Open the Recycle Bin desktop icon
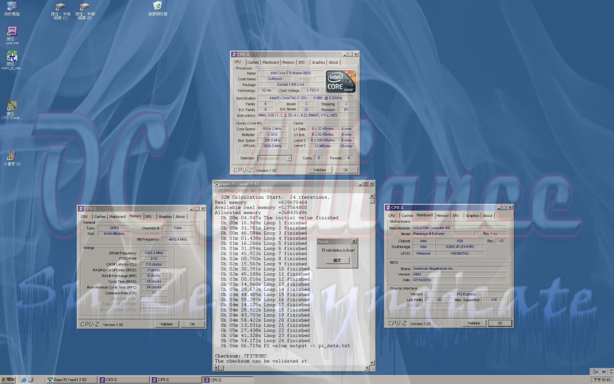The width and height of the screenshot is (614, 384). pyautogui.click(x=157, y=6)
